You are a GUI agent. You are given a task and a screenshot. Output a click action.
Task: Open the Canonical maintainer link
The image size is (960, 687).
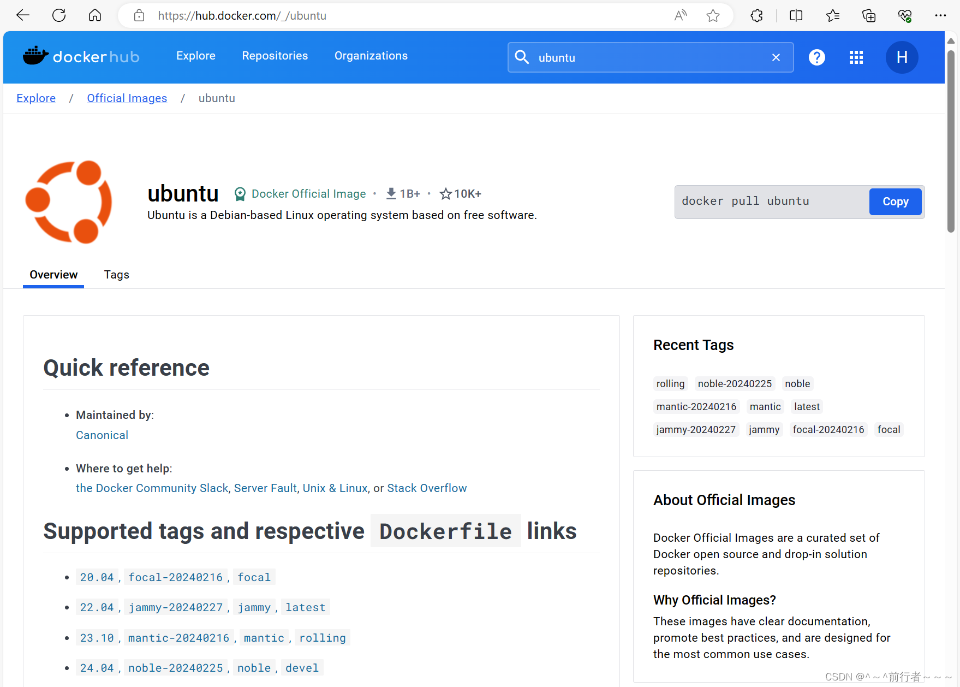click(x=102, y=435)
